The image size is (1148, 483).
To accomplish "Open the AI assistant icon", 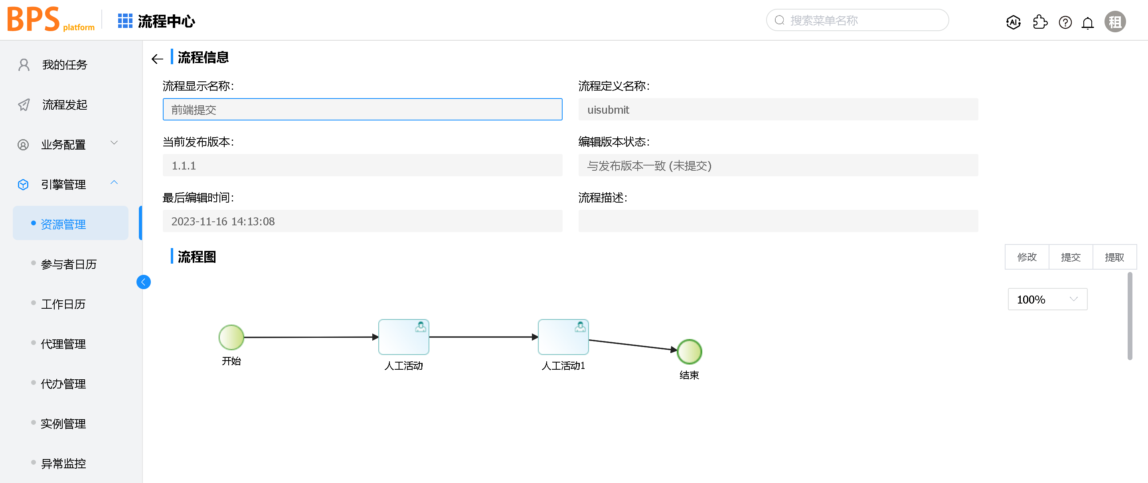I will click(1014, 22).
